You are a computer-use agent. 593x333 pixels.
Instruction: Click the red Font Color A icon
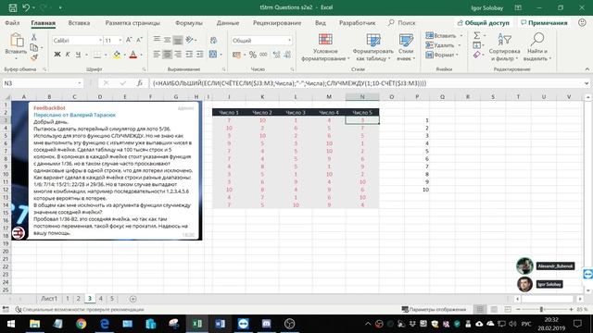(x=133, y=55)
